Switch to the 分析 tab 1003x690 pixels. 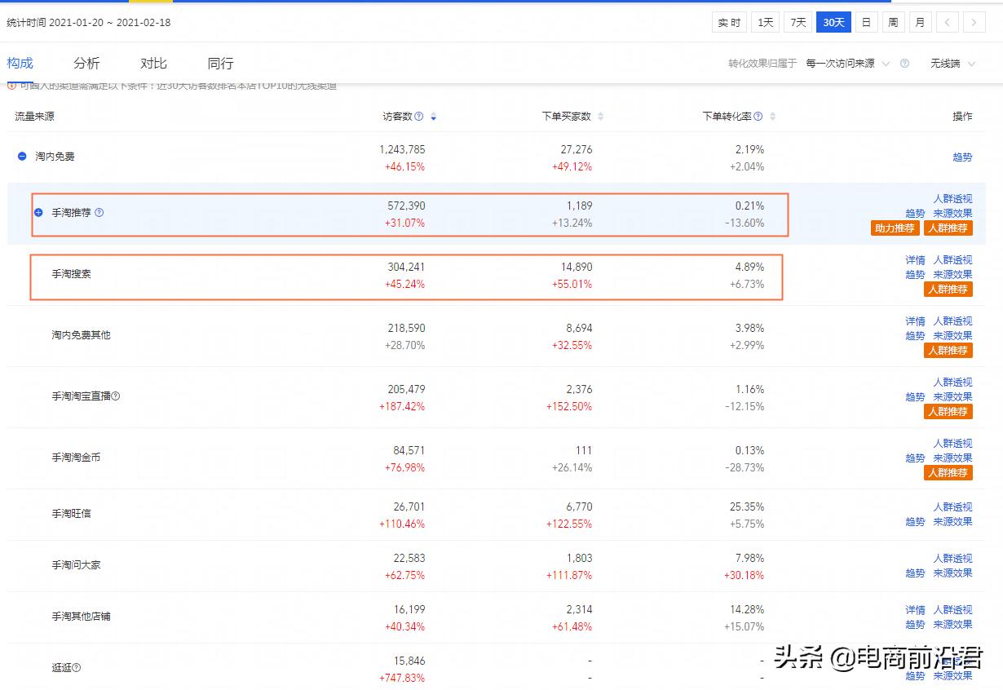tap(86, 63)
